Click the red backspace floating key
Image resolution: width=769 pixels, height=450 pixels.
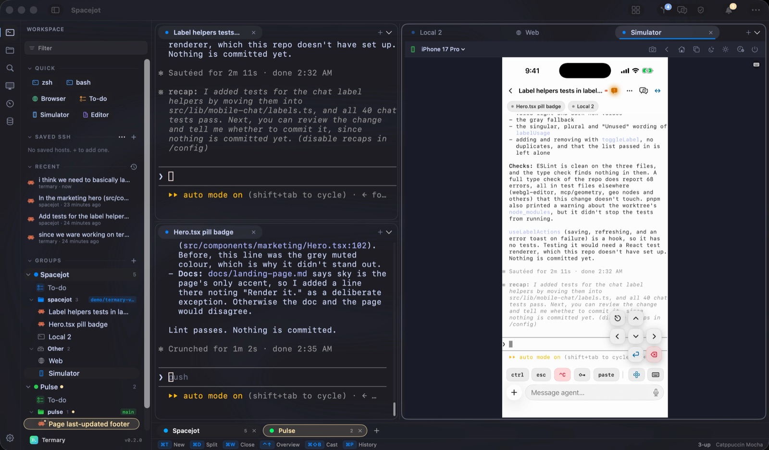pos(654,355)
